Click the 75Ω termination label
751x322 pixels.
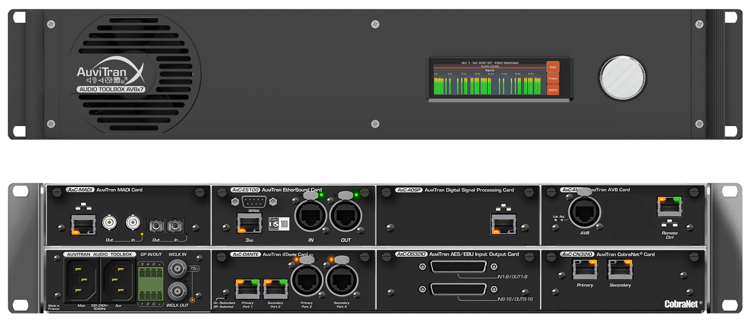pyautogui.click(x=195, y=269)
